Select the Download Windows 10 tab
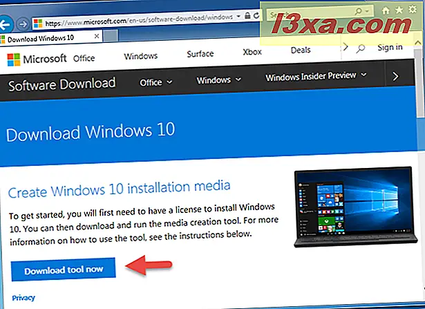Viewport: 425px width, 309px height. (51, 38)
